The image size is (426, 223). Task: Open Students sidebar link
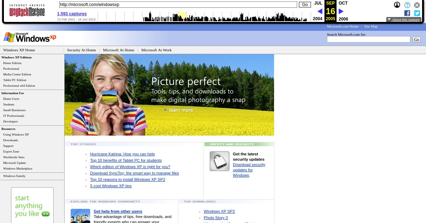(x=9, y=104)
